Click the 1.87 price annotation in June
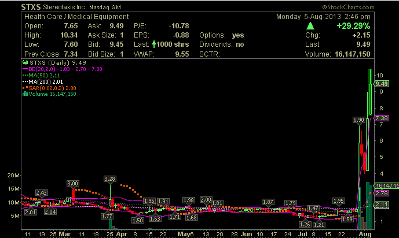Viewport: 399px width, 238px height. tap(268, 202)
